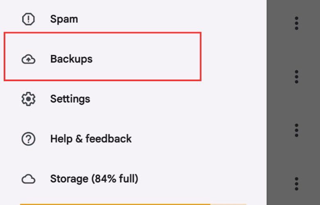Open the topmost three-dot overflow menu
This screenshot has height=205, width=320.
[297, 23]
